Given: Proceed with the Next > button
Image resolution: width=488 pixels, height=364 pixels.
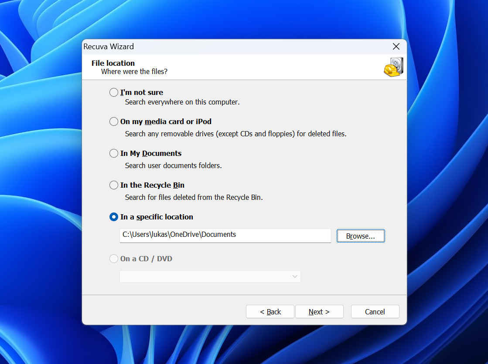Looking at the screenshot, I should click(x=319, y=311).
